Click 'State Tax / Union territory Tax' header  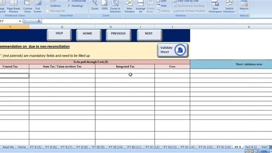(62, 66)
